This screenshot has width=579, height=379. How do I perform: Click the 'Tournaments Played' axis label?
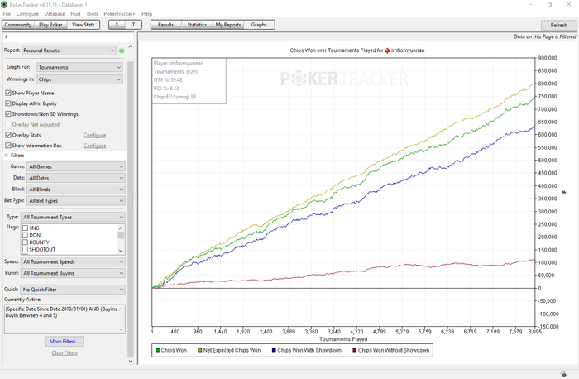tap(343, 339)
